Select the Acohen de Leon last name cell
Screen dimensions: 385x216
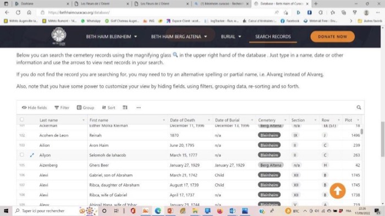pos(54,135)
